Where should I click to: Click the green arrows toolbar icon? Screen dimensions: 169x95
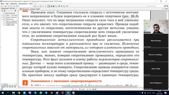click(62, 6)
